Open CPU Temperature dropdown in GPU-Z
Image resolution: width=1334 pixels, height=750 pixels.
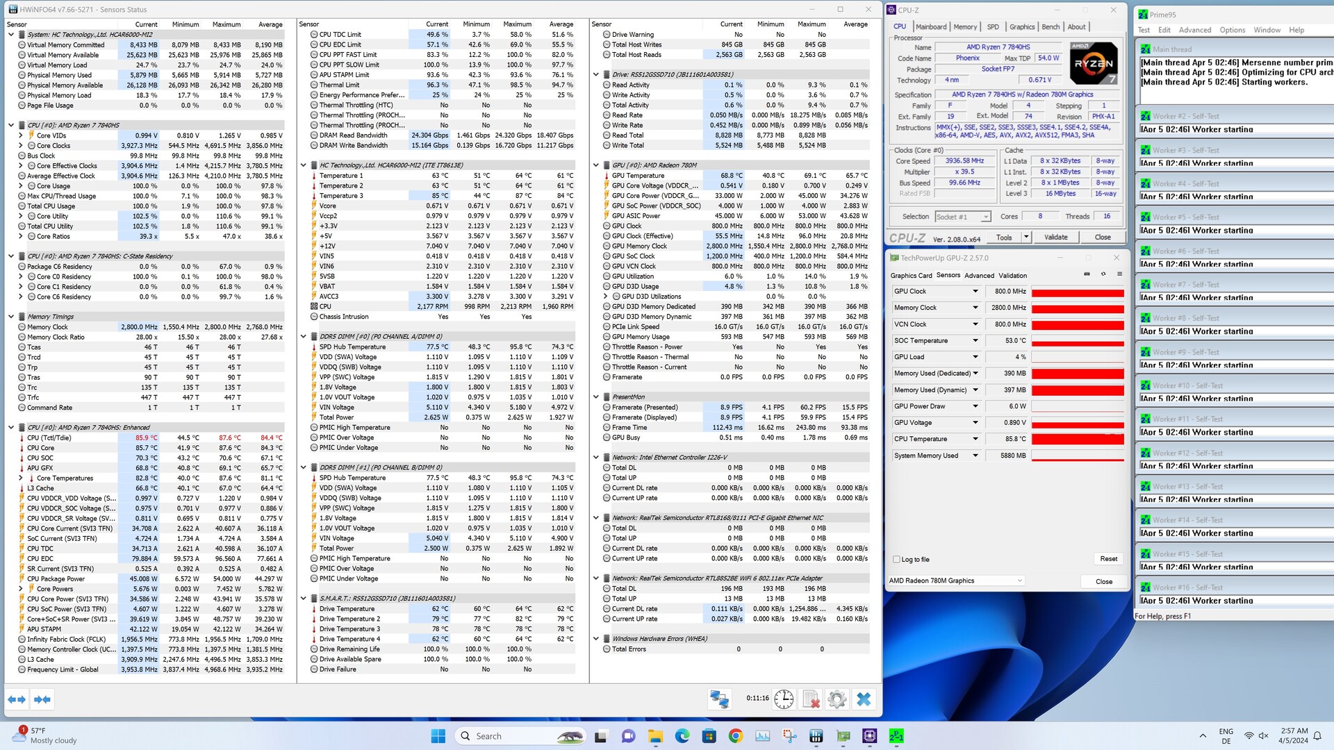[x=975, y=439]
